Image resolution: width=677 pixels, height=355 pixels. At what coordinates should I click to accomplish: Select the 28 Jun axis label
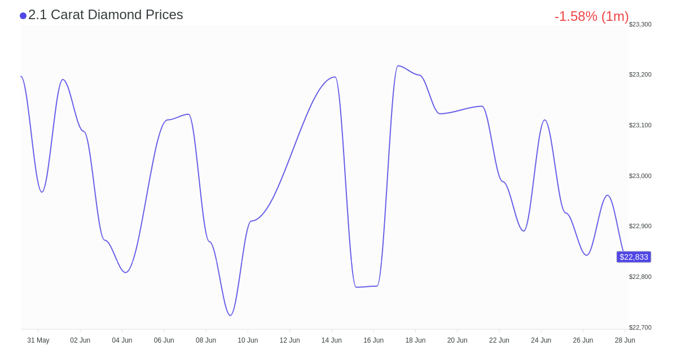coord(625,340)
